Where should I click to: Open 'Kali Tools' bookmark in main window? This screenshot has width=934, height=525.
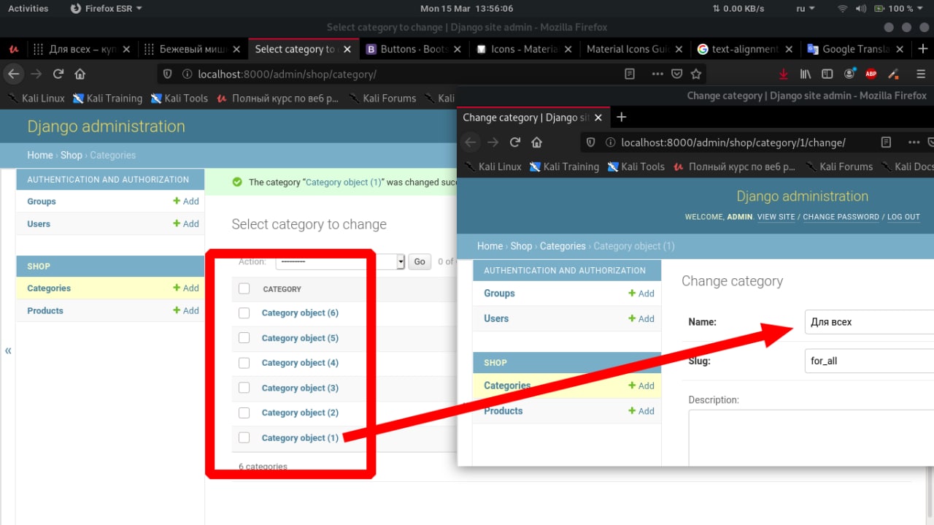[x=179, y=98]
